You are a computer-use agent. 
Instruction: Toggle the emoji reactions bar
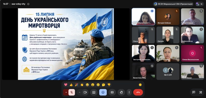coord(103,92)
